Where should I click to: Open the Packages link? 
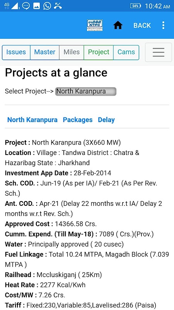(x=78, y=120)
